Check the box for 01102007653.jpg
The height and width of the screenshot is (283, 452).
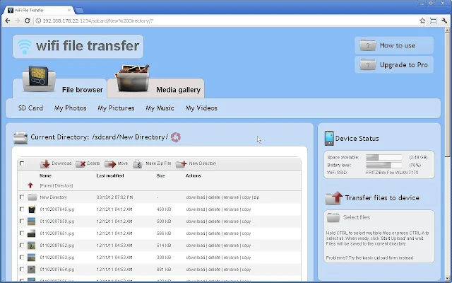point(22,257)
